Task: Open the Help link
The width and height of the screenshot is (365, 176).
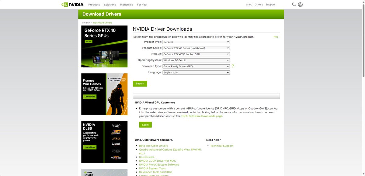Action: [276, 37]
